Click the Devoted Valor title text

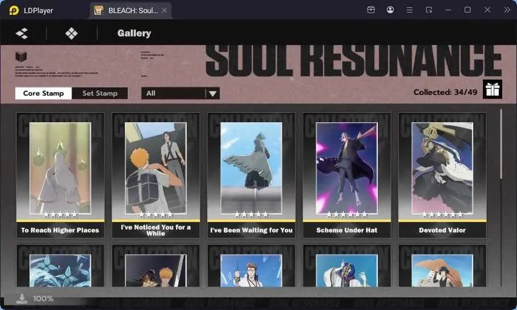[x=443, y=230]
